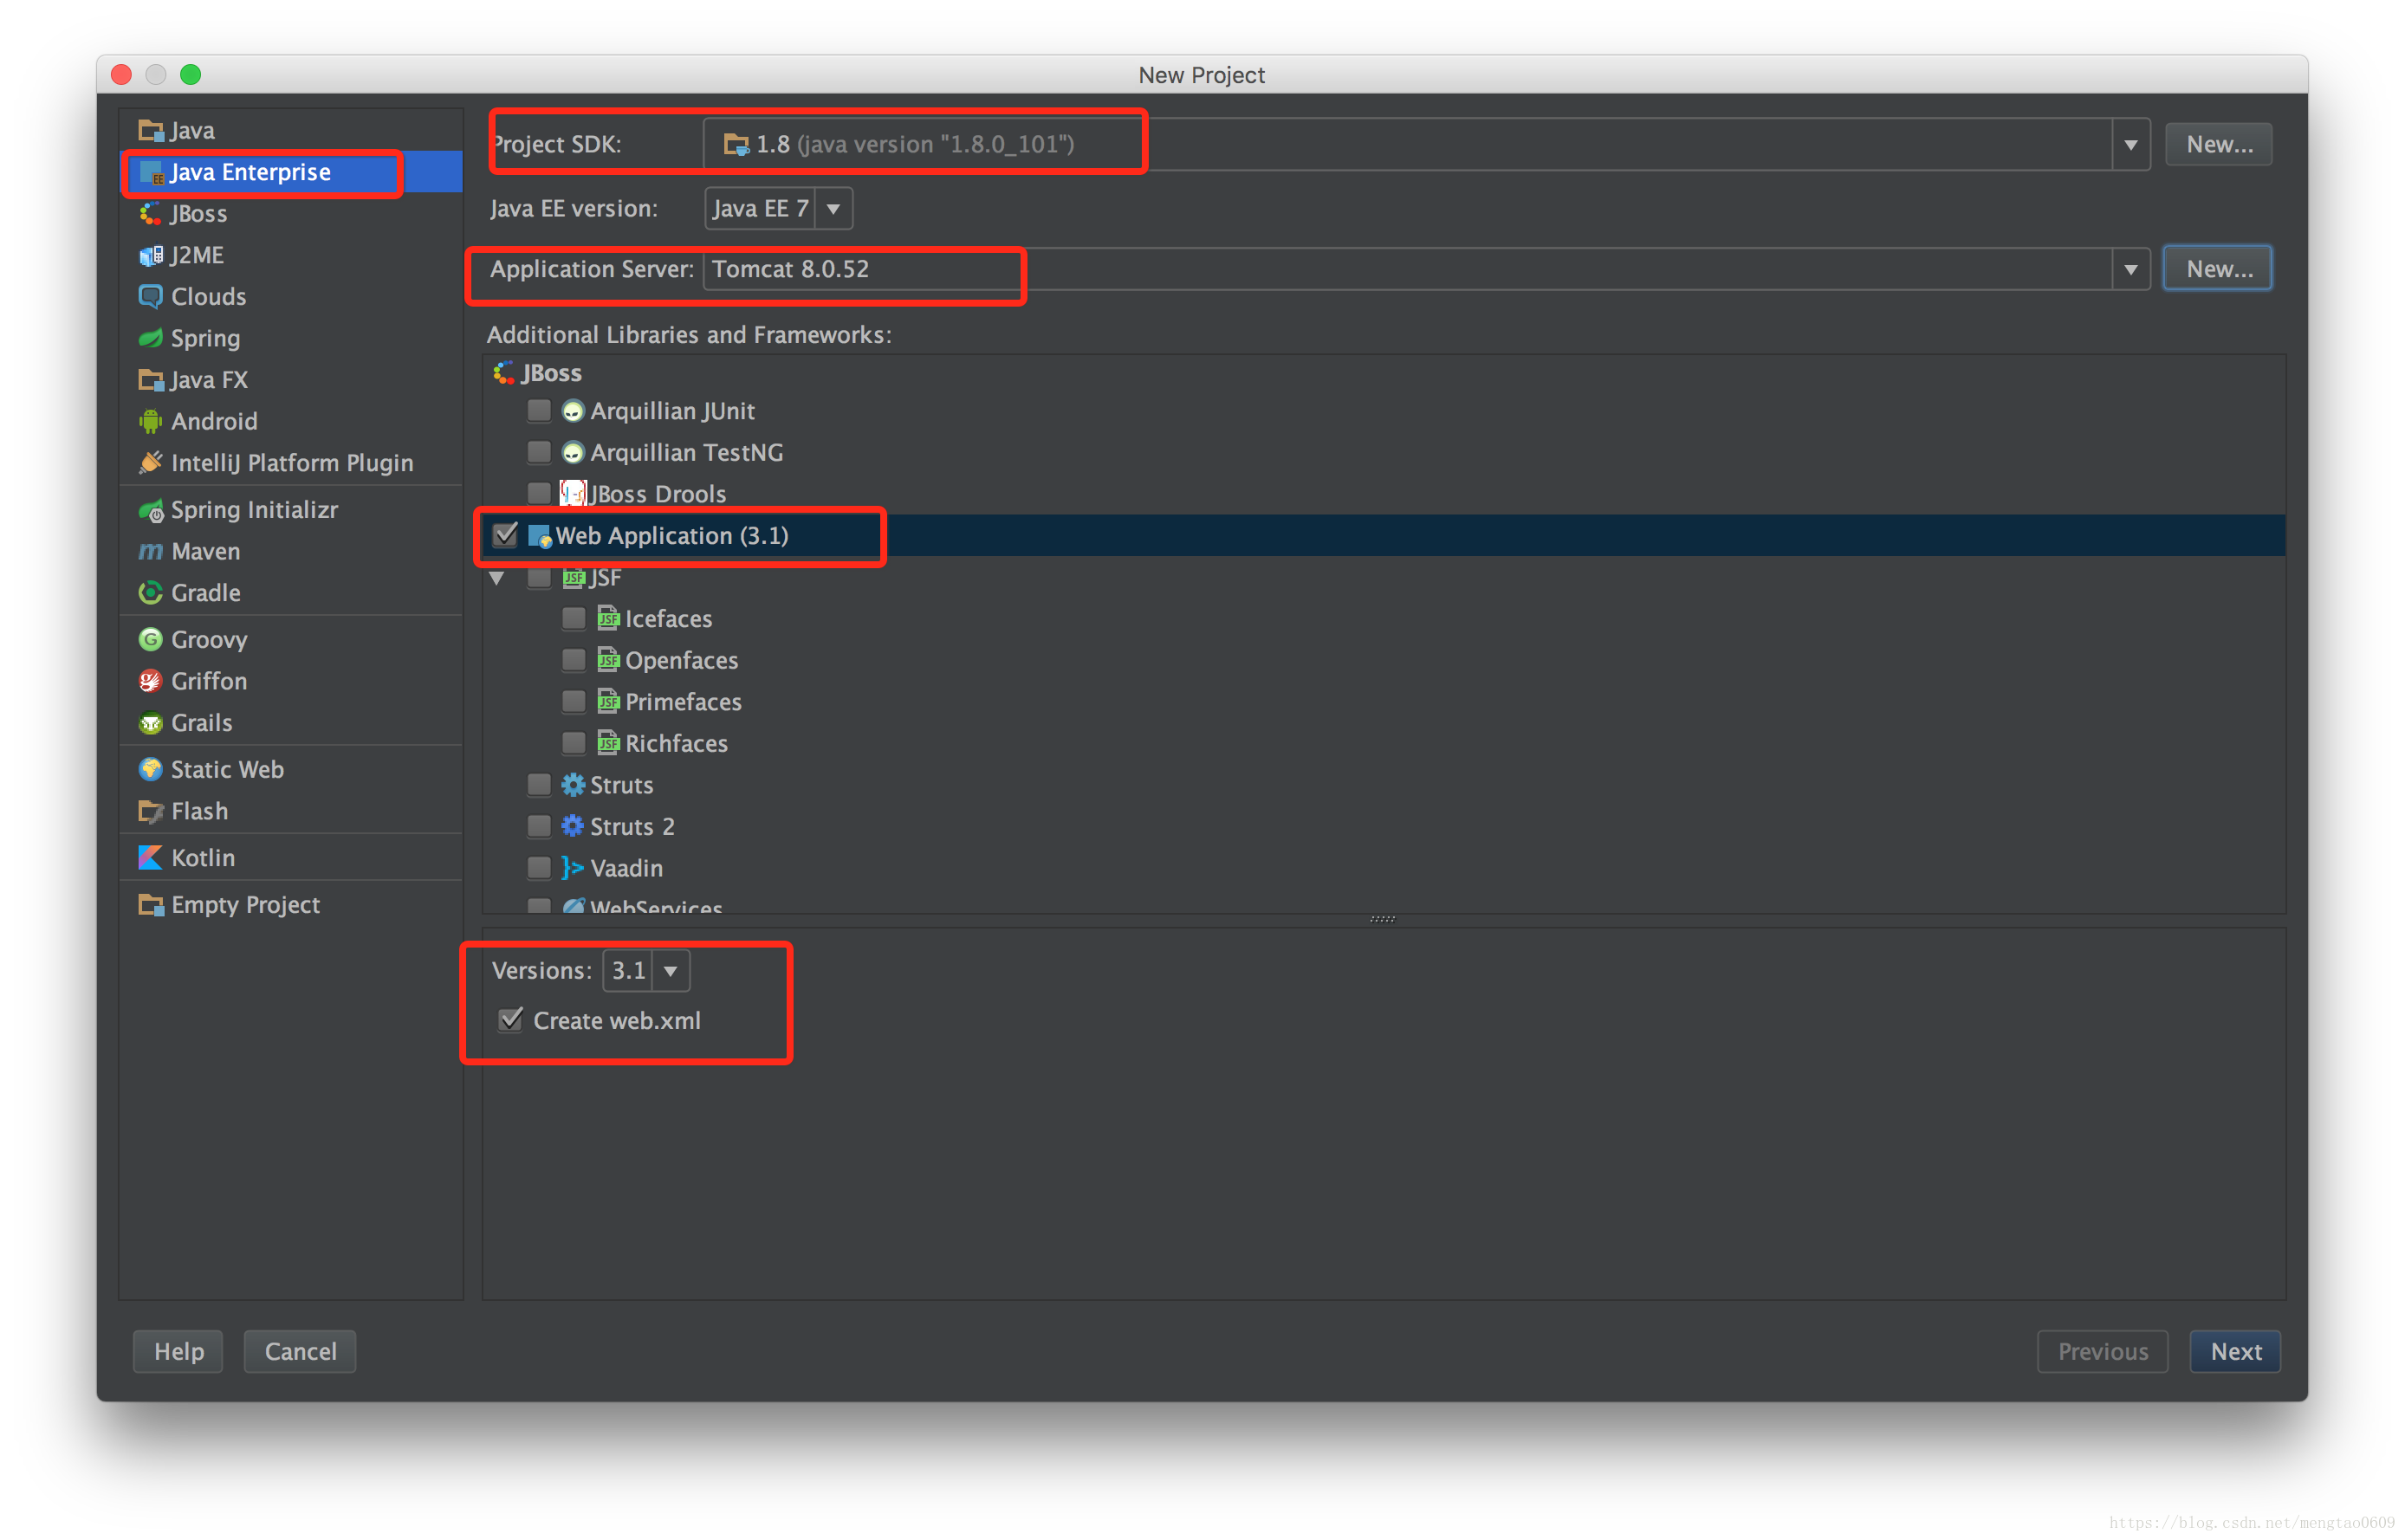This screenshot has width=2405, height=1540.
Task: Click the Java Enterprise icon
Action: pyautogui.click(x=151, y=173)
